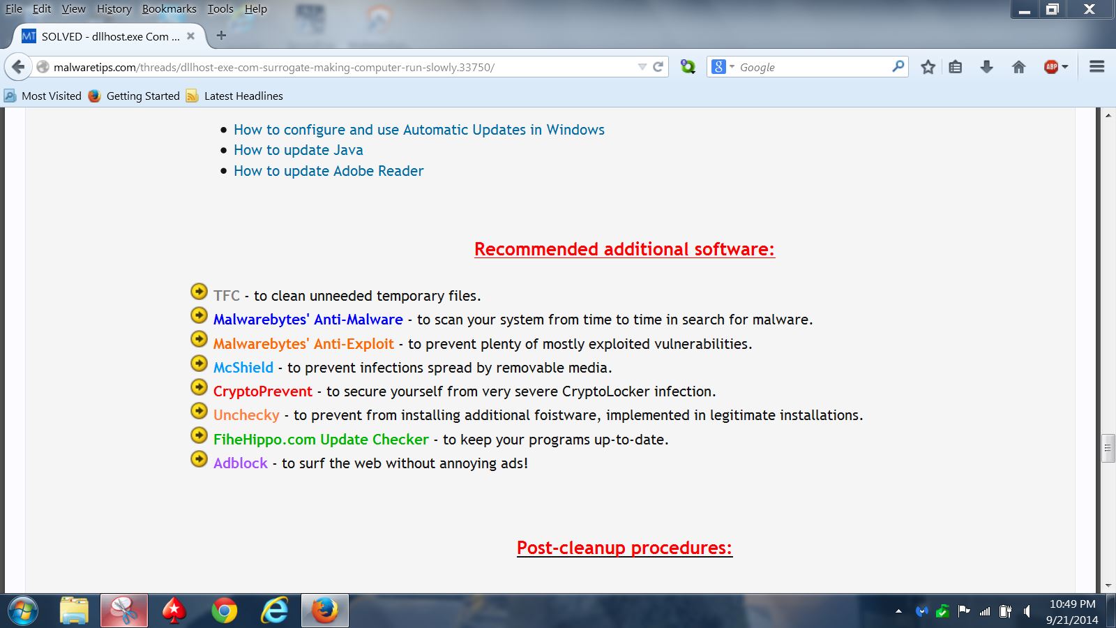Follow the Malwarebytes' Anti-Malware link

(308, 320)
